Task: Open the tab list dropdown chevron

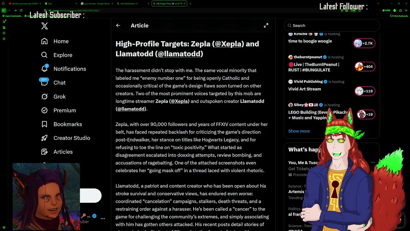Action: (378, 4)
